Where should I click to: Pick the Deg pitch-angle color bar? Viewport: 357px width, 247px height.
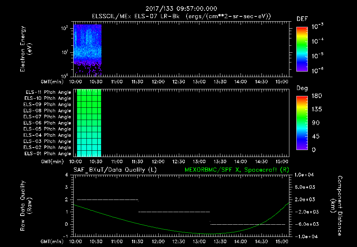tap(302, 123)
